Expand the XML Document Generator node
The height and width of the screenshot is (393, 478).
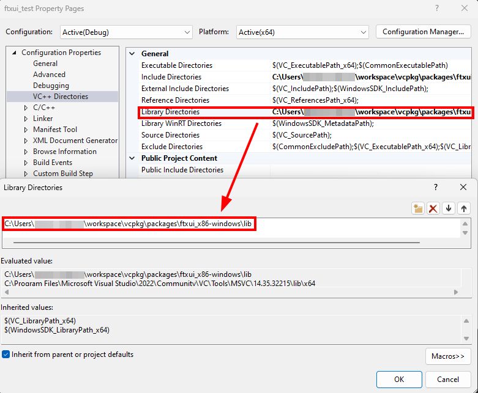pyautogui.click(x=26, y=141)
